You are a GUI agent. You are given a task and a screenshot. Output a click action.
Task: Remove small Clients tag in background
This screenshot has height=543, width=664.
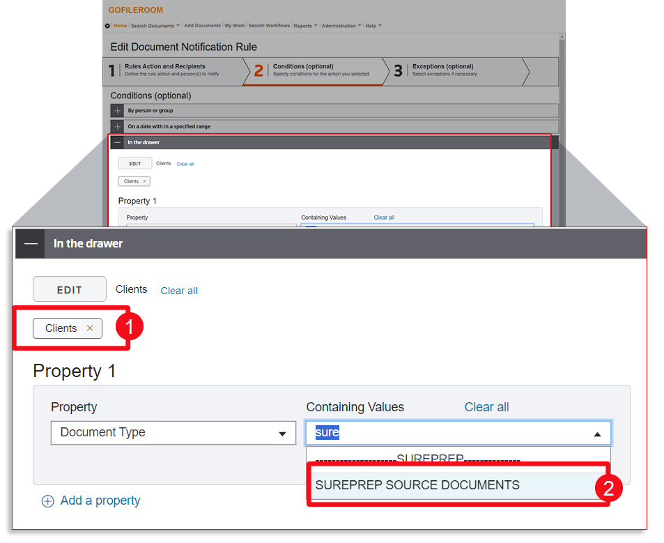pos(144,181)
